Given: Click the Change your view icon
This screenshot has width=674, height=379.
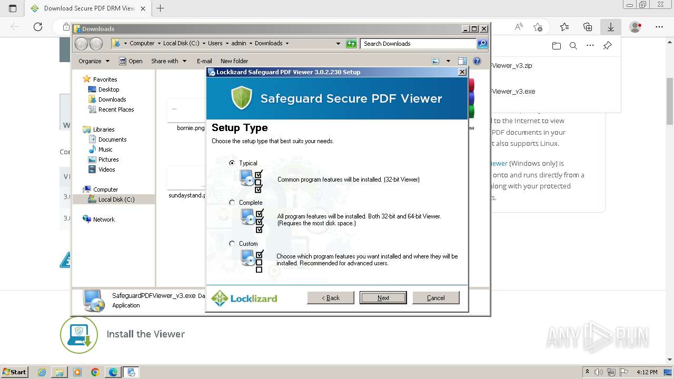Looking at the screenshot, I should pos(436,61).
